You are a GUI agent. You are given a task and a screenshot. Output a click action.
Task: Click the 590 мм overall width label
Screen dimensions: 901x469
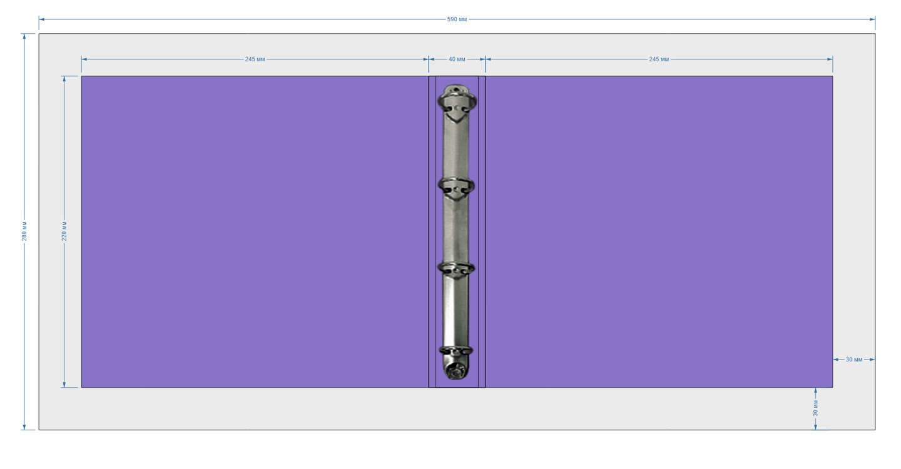coord(457,19)
